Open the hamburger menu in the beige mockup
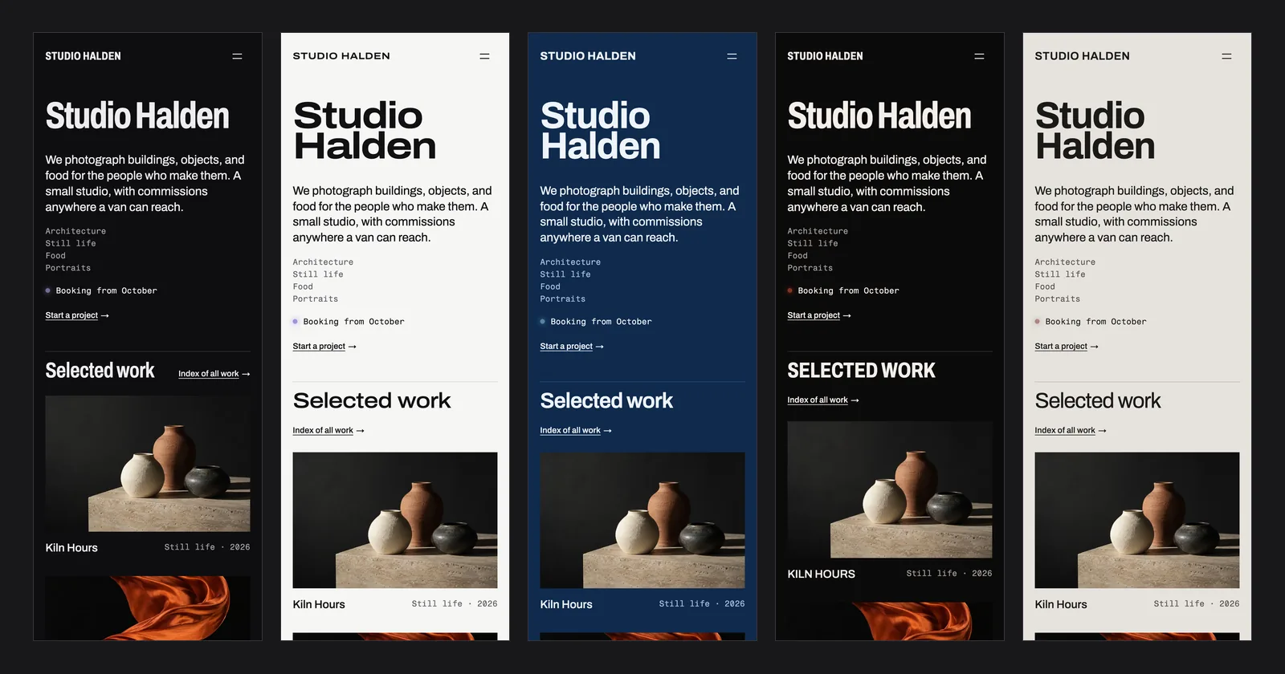1285x674 pixels. (x=1226, y=56)
